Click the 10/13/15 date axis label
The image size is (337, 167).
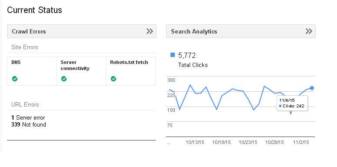(x=195, y=143)
